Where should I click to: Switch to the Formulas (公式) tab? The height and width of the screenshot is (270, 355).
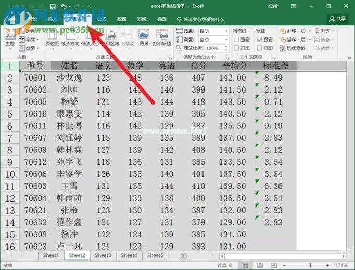click(x=102, y=19)
